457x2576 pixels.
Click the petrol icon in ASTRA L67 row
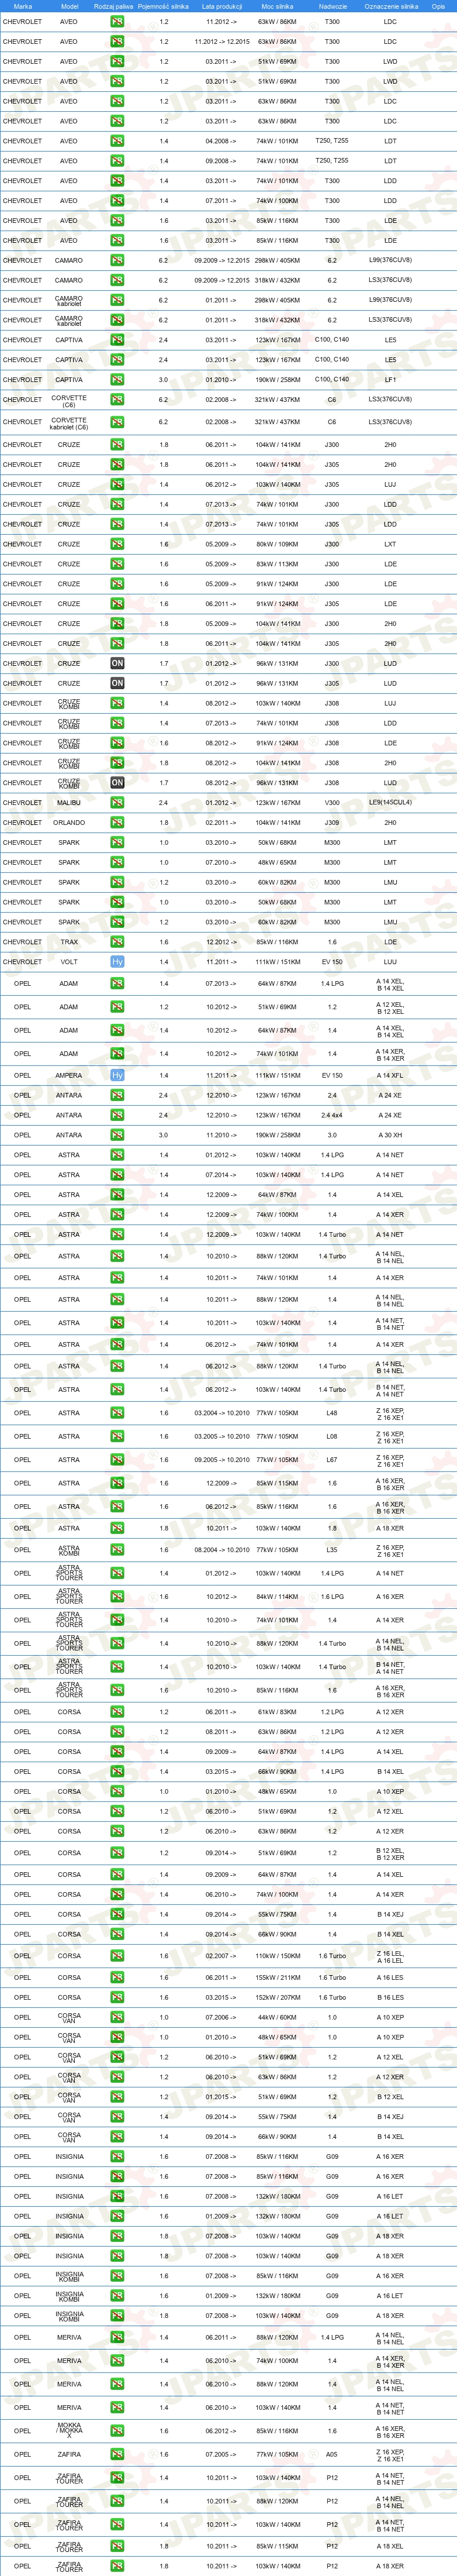(x=117, y=1460)
